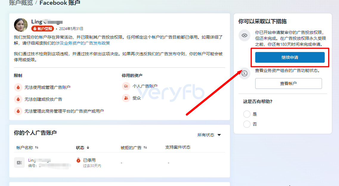Screen dimensions: 339x186
Task: Click the icon next to 无法使用或管理广告账户
Action: tap(18, 87)
